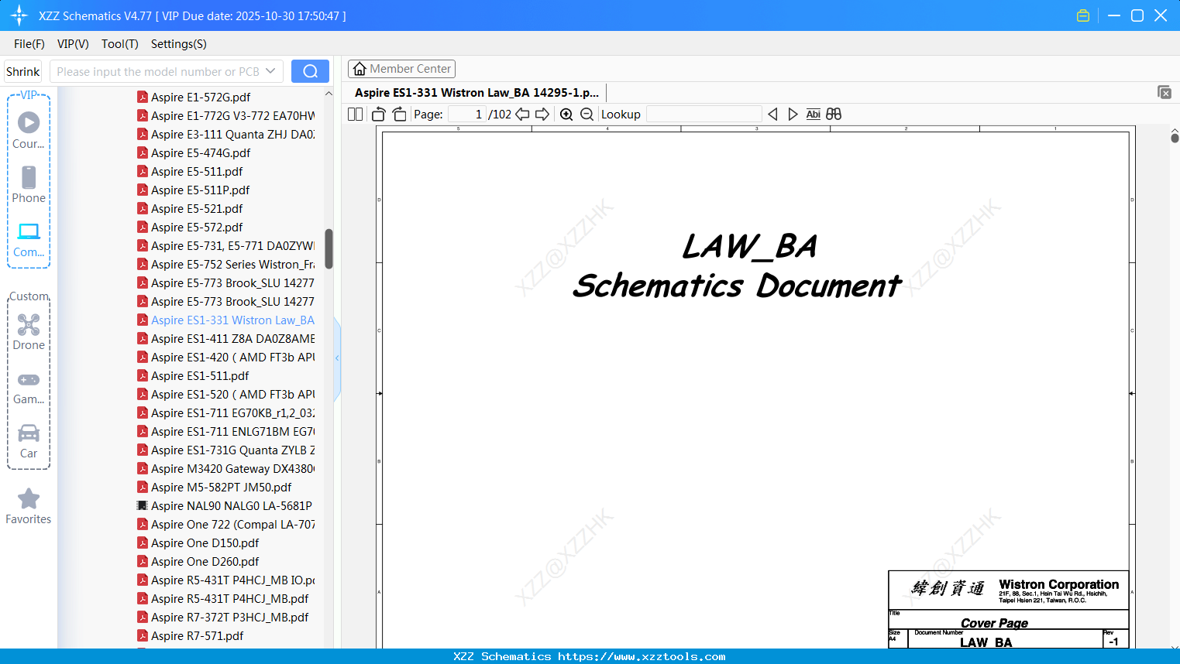Click the document viewer scrollbar handle
This screenshot has width=1180, height=664.
tap(1175, 138)
